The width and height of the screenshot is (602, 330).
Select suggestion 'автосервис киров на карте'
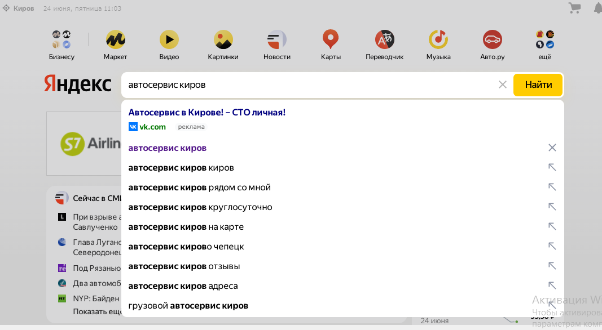pos(186,227)
